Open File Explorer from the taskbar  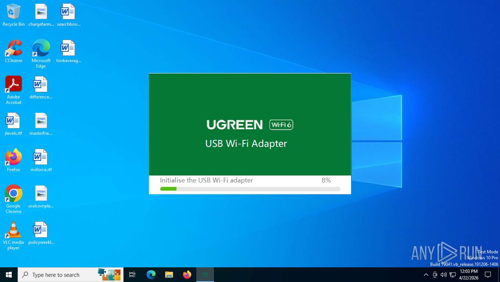(x=169, y=275)
